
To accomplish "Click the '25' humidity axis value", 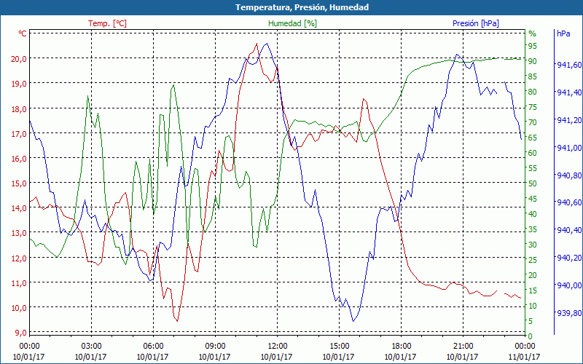I will click(533, 260).
